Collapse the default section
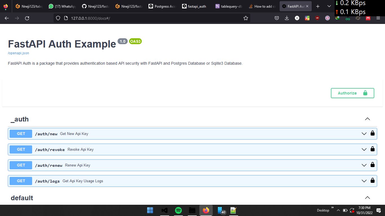 click(x=368, y=198)
